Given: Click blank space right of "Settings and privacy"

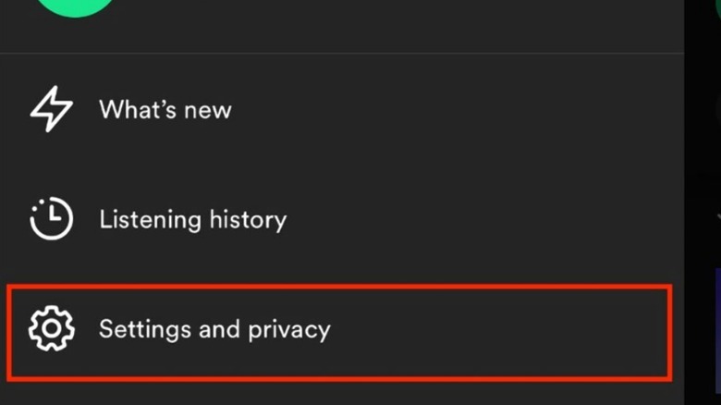Looking at the screenshot, I should click(x=499, y=328).
